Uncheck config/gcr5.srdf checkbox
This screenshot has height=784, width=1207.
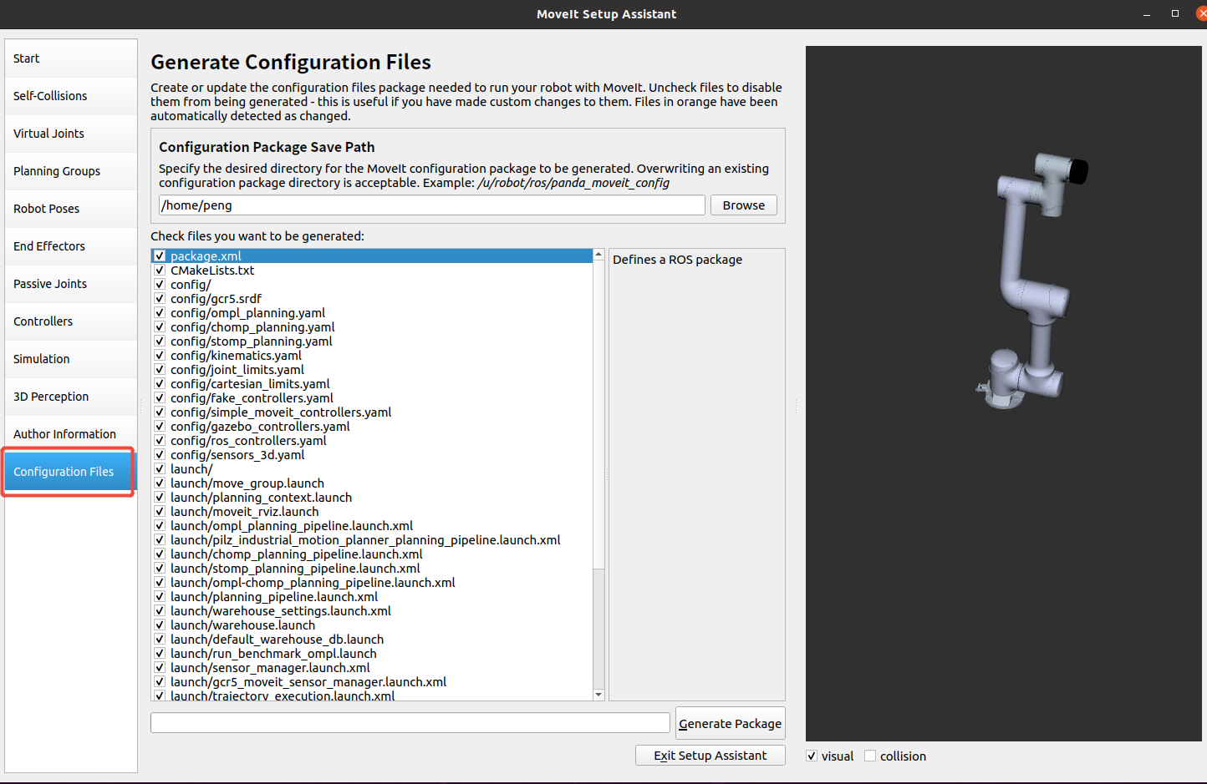tap(160, 299)
